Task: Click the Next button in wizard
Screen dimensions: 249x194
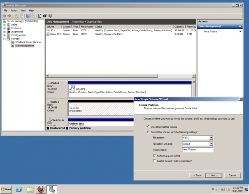Action: 214,176
